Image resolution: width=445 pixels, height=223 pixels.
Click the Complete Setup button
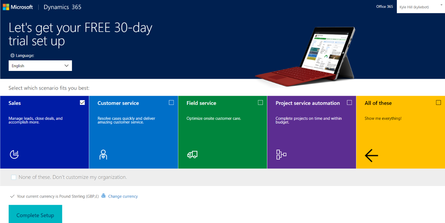pos(35,214)
